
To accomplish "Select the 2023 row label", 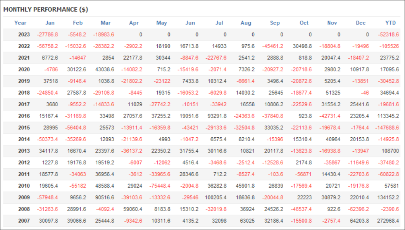I will [24, 35].
